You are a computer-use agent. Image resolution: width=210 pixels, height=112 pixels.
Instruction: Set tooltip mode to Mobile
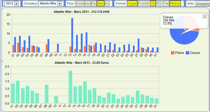pos(175,4)
